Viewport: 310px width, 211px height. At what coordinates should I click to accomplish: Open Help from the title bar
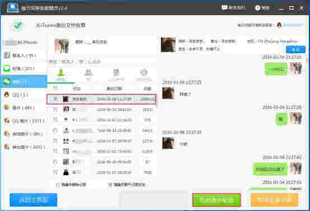(262, 8)
